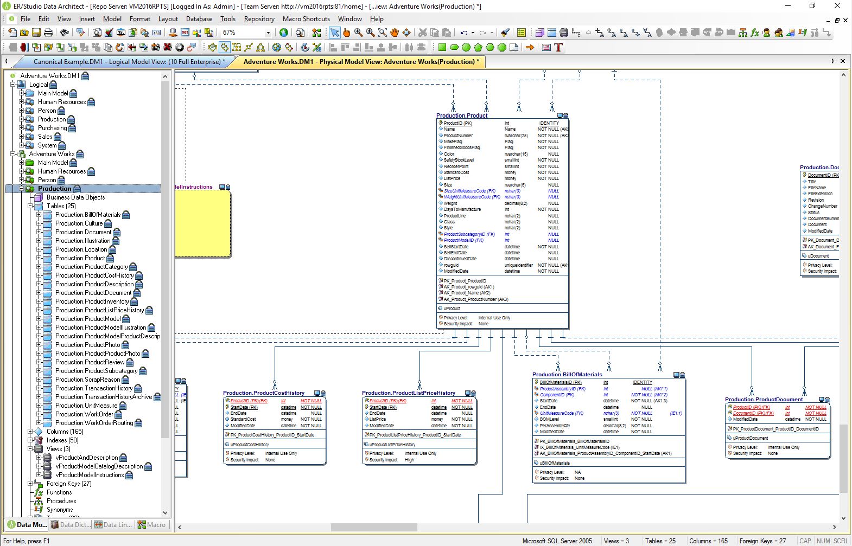The height and width of the screenshot is (546, 852).
Task: Click the Title Block tool icon
Action: coord(546,47)
